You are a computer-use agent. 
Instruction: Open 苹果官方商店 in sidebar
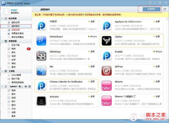pyautogui.click(x=17, y=33)
